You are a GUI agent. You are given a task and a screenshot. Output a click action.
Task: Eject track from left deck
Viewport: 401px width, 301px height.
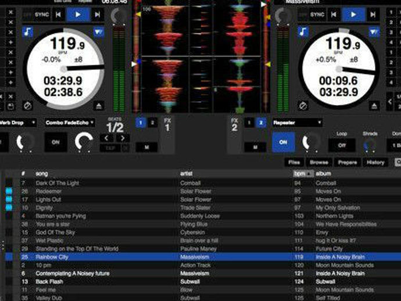click(x=98, y=106)
